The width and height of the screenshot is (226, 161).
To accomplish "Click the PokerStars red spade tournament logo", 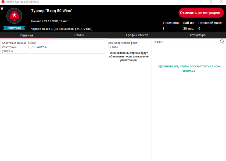I will coord(14,16).
